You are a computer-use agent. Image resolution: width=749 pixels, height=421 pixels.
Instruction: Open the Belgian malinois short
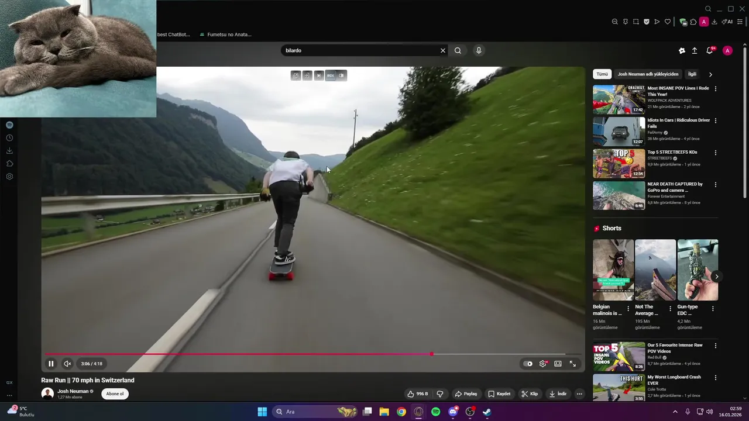613,270
